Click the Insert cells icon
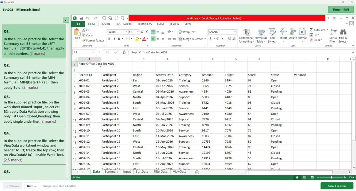This screenshot has width=356, height=191. [283, 32]
